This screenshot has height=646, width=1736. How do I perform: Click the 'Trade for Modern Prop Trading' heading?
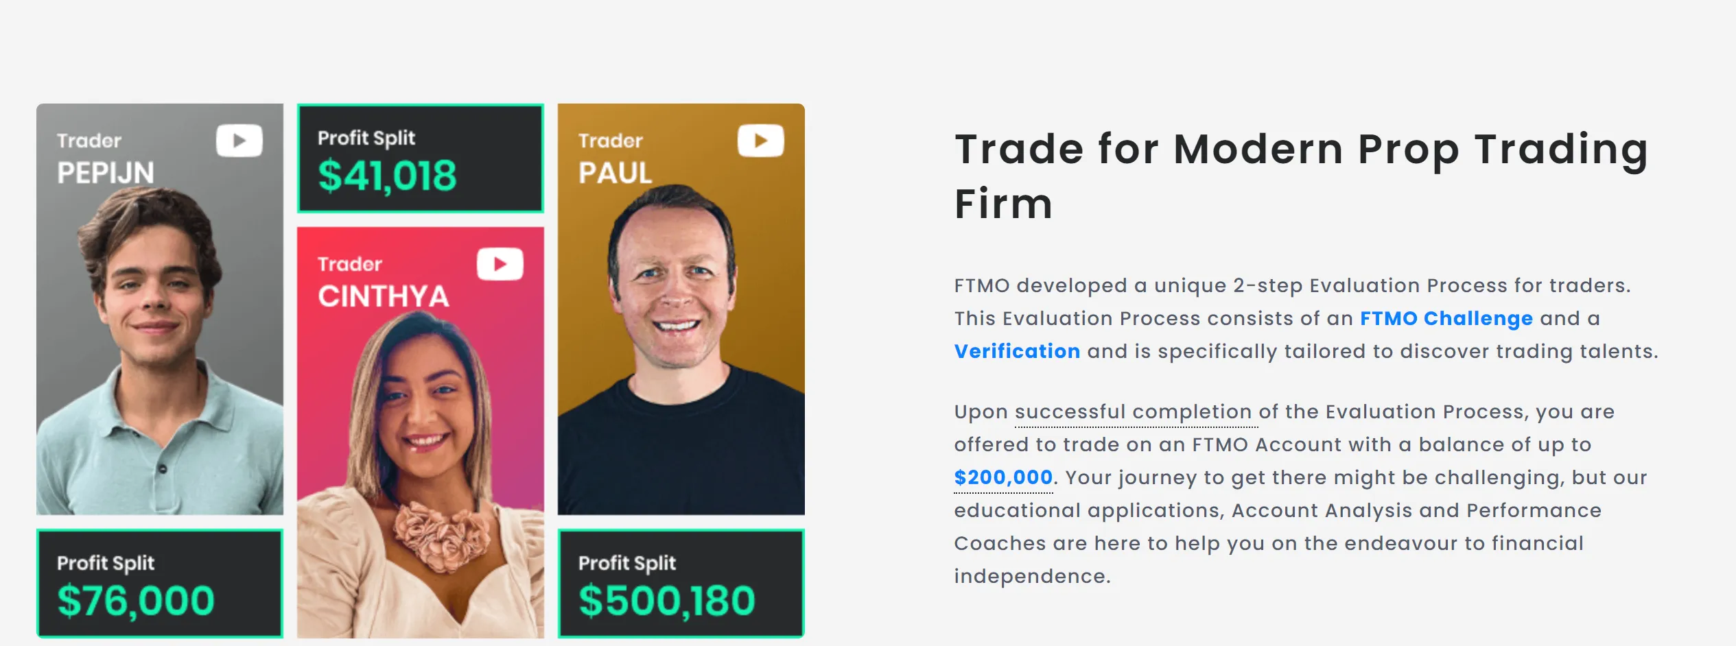click(1301, 149)
